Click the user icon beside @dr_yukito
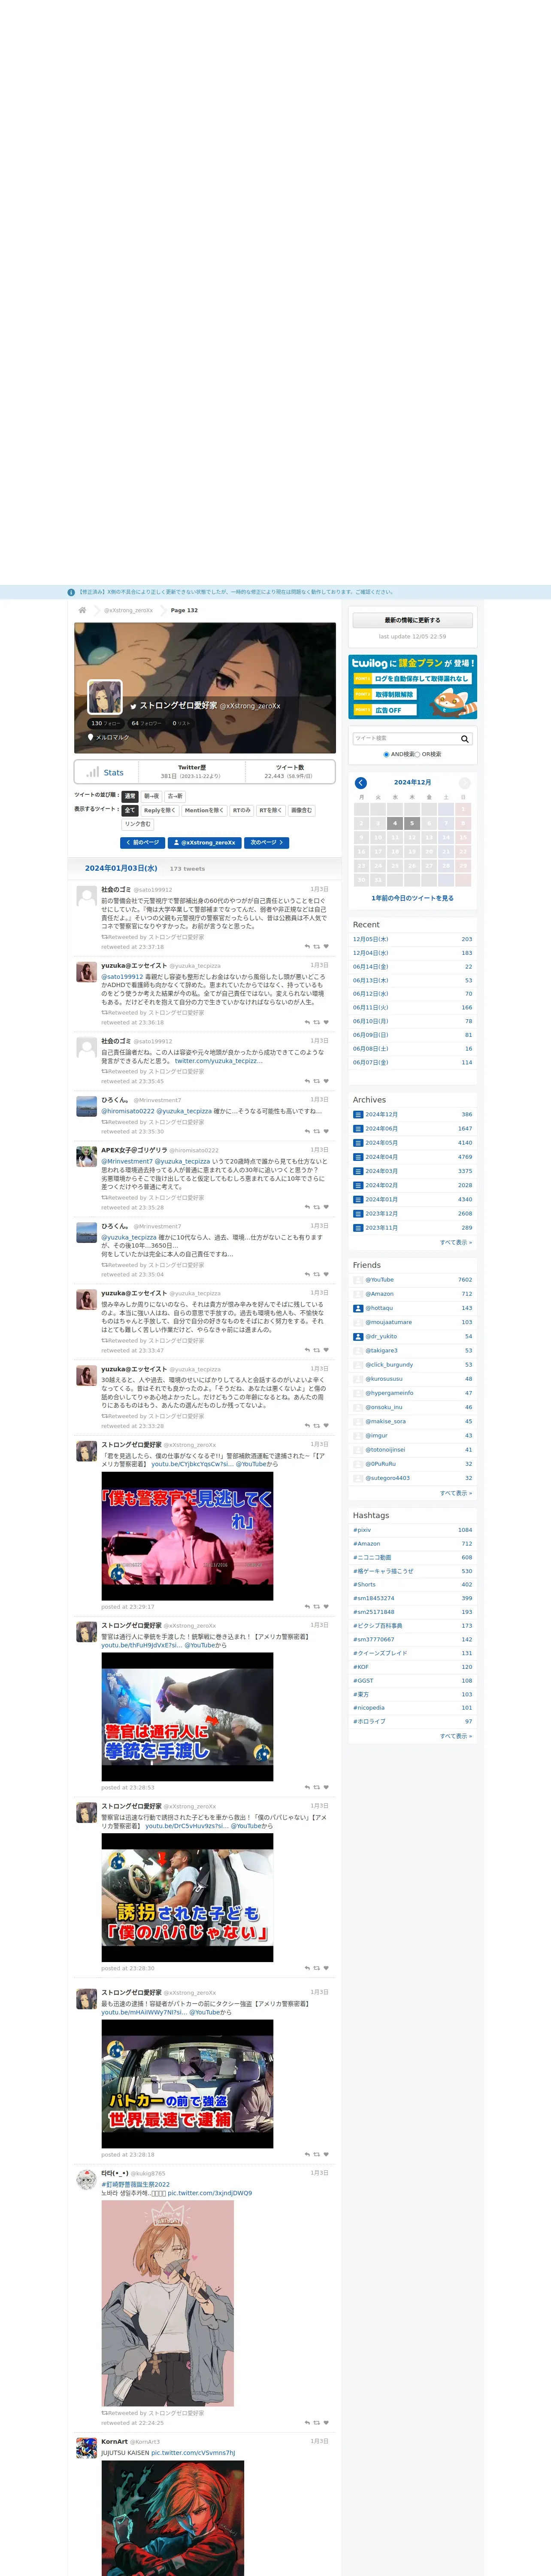The width and height of the screenshot is (551, 2576). 358,1336
